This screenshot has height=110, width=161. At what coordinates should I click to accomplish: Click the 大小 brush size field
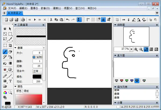[x=38, y=53]
